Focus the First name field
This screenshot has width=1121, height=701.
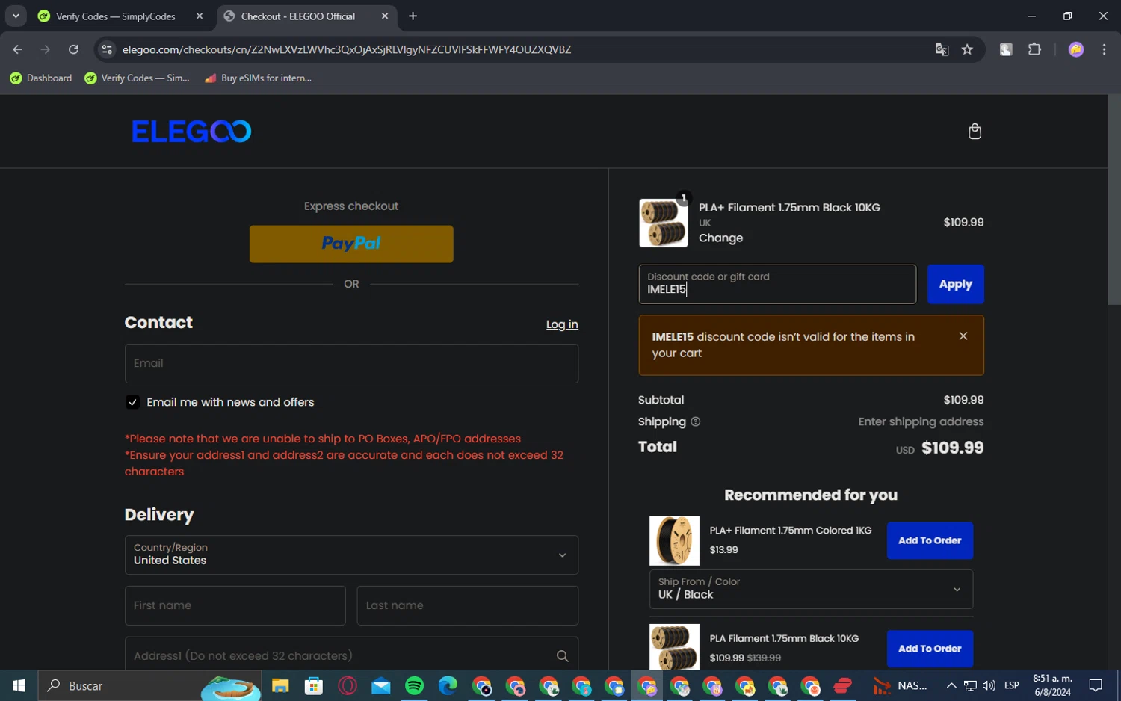[235, 605]
